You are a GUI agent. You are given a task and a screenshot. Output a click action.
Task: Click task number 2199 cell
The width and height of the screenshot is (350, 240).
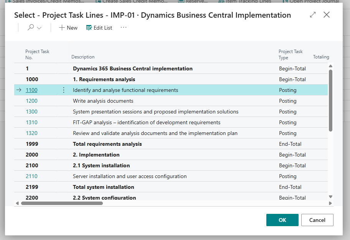32,187
